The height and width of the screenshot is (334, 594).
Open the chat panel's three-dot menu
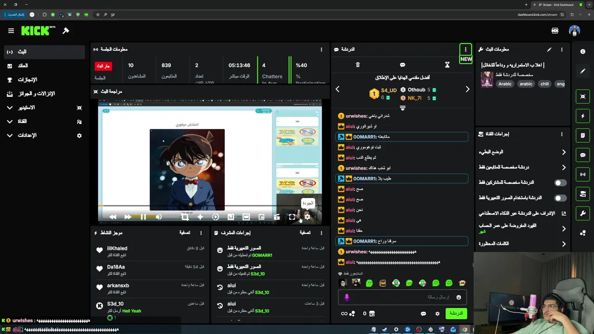coord(465,49)
